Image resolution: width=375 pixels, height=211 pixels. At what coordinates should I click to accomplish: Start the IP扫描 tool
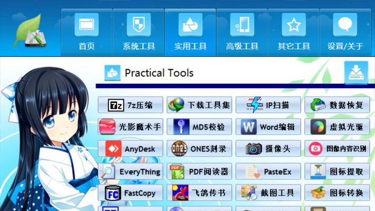[268, 105]
